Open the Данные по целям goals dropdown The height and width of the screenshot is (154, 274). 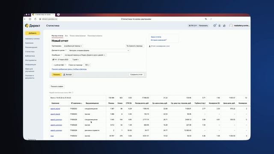(99, 50)
